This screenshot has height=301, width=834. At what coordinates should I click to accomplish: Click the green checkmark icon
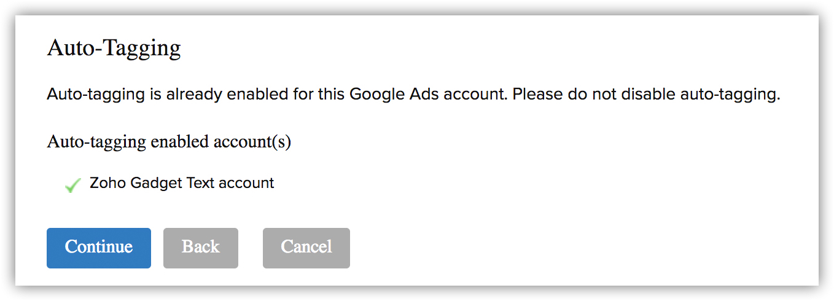[72, 184]
